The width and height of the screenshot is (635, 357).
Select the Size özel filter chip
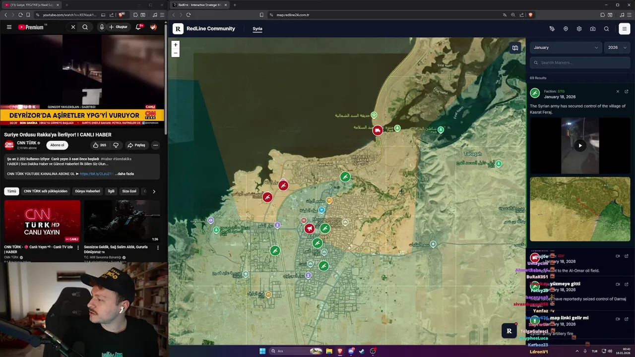pos(129,191)
